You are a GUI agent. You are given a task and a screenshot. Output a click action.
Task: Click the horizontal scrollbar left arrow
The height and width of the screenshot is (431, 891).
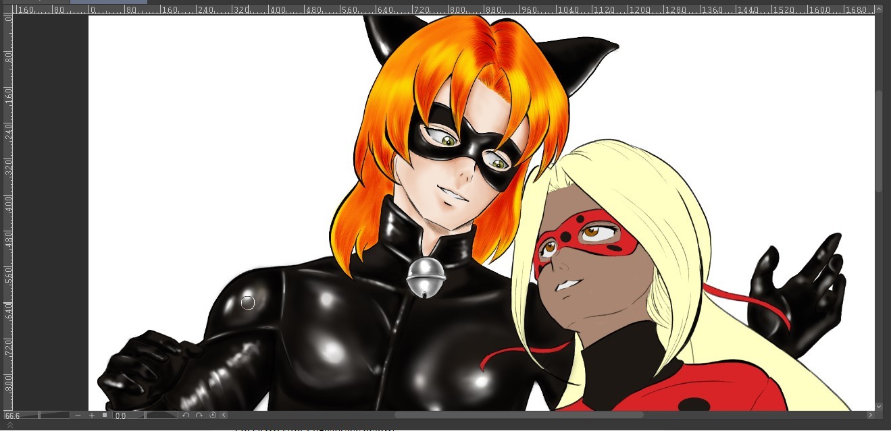(224, 415)
